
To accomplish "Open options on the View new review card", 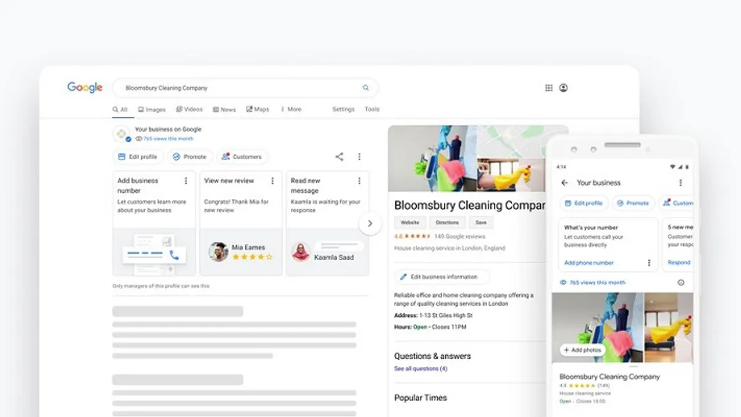I will pos(272,180).
